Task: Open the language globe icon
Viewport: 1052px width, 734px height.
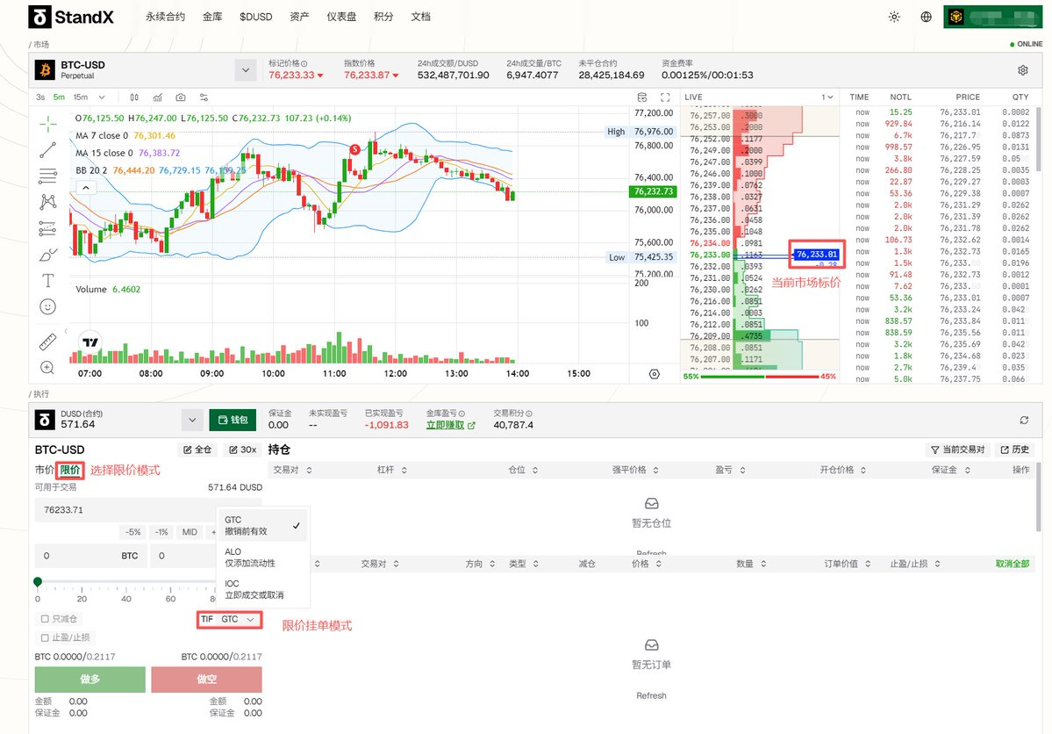Action: (927, 17)
